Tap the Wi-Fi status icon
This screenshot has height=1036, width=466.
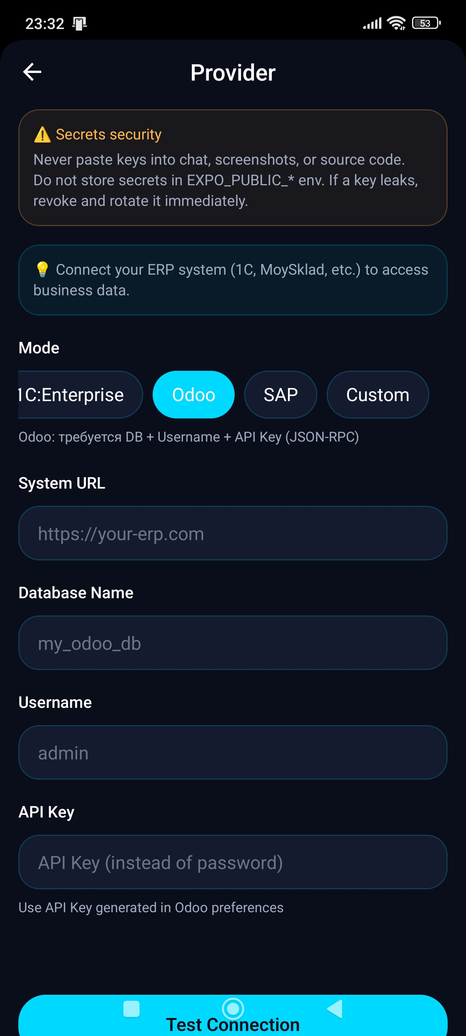tap(396, 23)
